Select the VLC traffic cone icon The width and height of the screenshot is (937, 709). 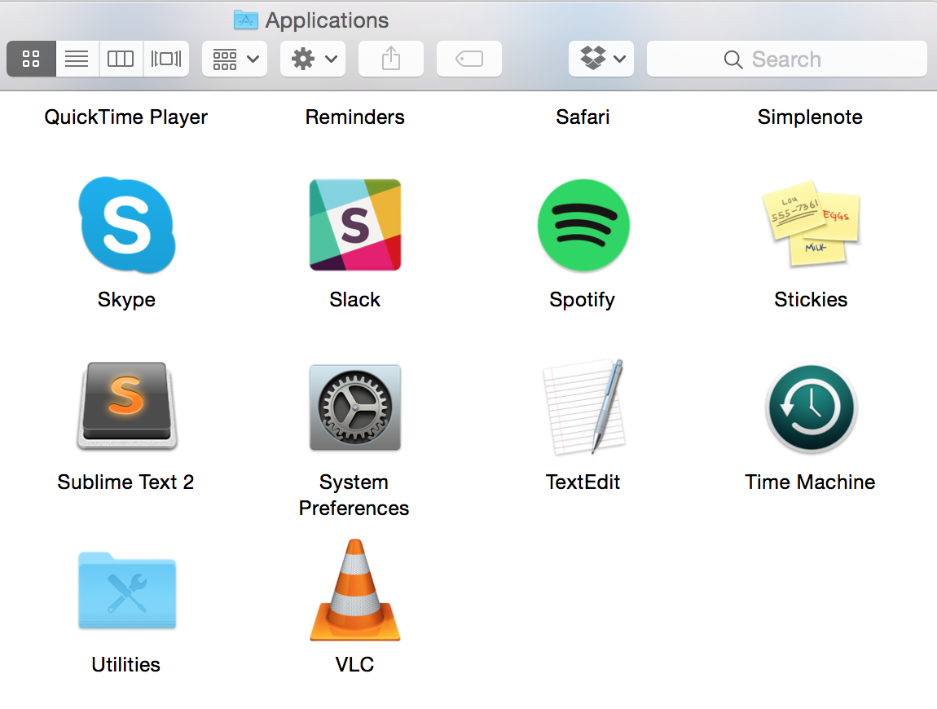pyautogui.click(x=355, y=589)
